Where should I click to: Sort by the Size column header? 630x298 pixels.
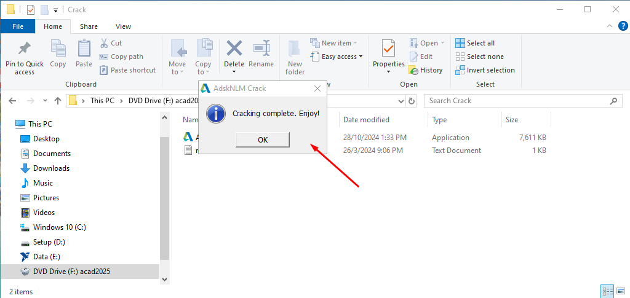[x=512, y=120]
